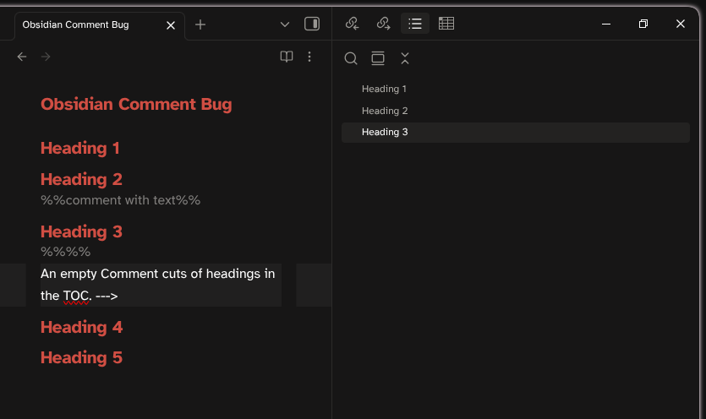Select Heading 3 in the outline
This screenshot has width=706, height=419.
pos(385,132)
